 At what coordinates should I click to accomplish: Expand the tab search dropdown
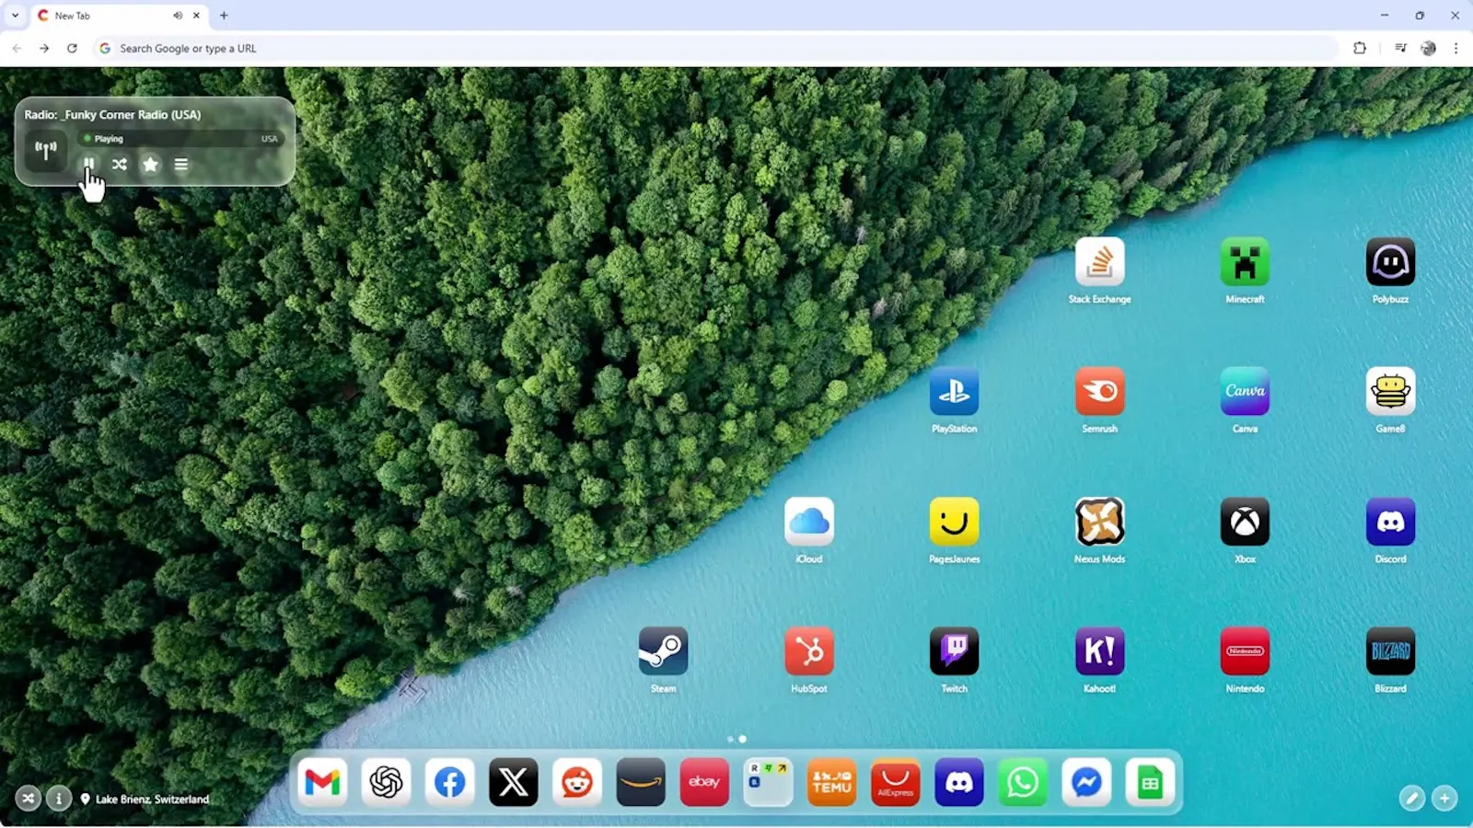pyautogui.click(x=15, y=16)
